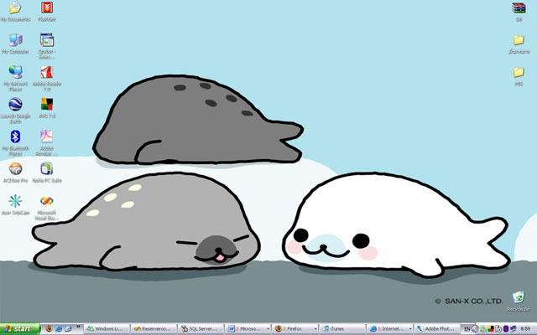Select the Adobe Acrobat shortcut below AVG
The width and height of the screenshot is (537, 335).
tap(47, 142)
